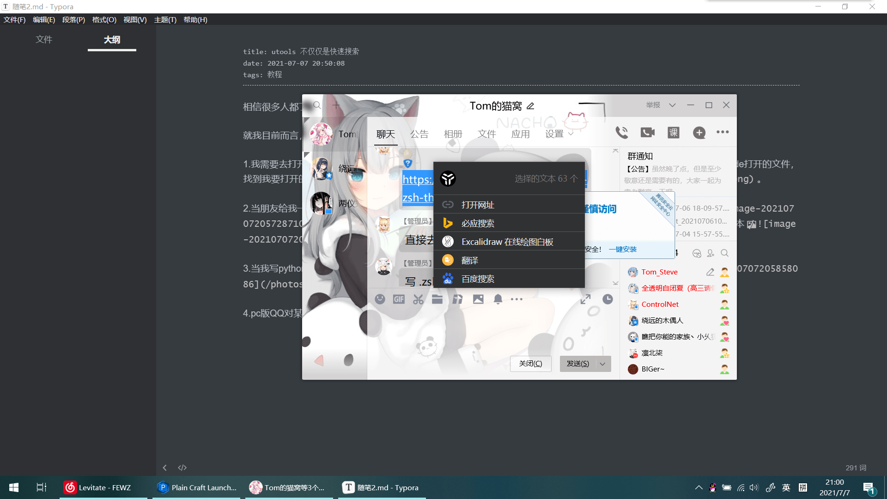Image resolution: width=887 pixels, height=499 pixels.
Task: Click the 关闭(C) button
Action: 530,364
